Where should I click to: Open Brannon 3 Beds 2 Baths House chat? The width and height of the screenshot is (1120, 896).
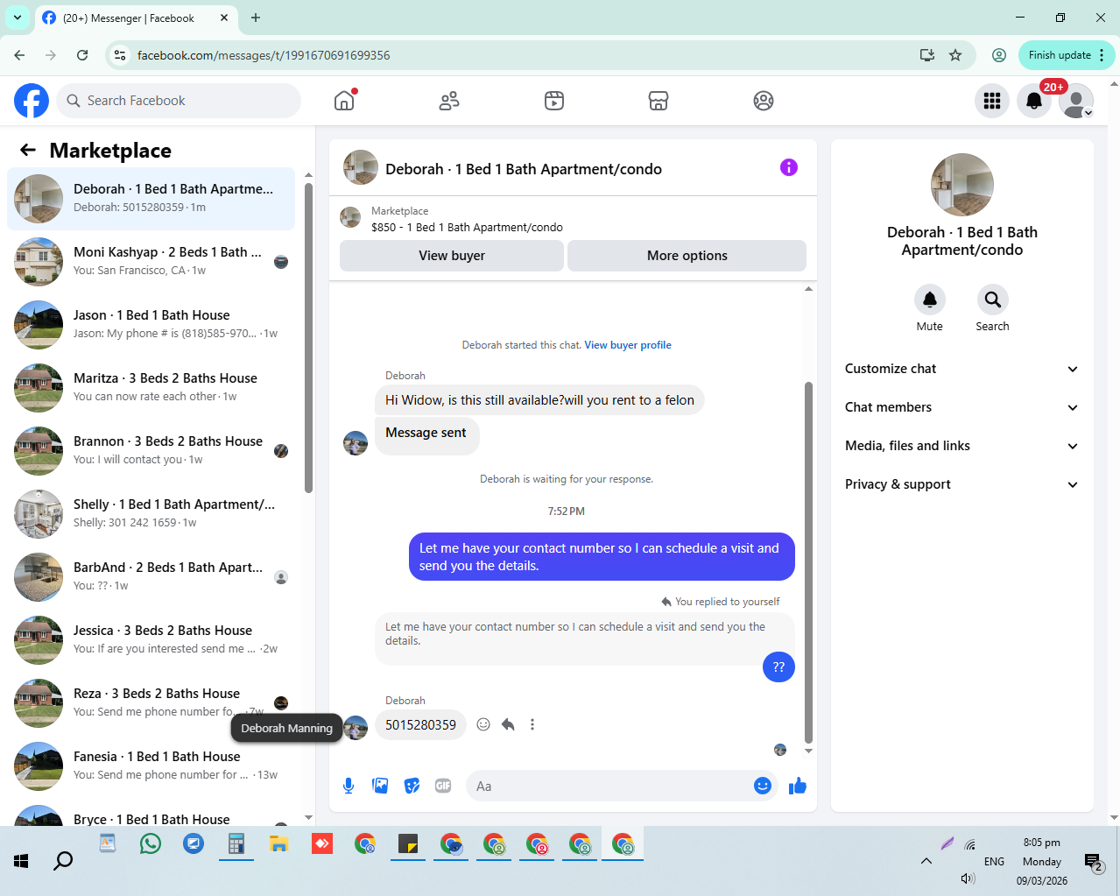click(x=151, y=451)
